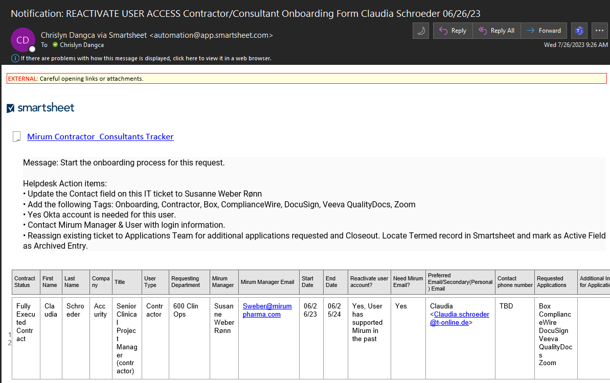The image size is (610, 383).
Task: Click the First Name column header
Action: pyautogui.click(x=51, y=281)
